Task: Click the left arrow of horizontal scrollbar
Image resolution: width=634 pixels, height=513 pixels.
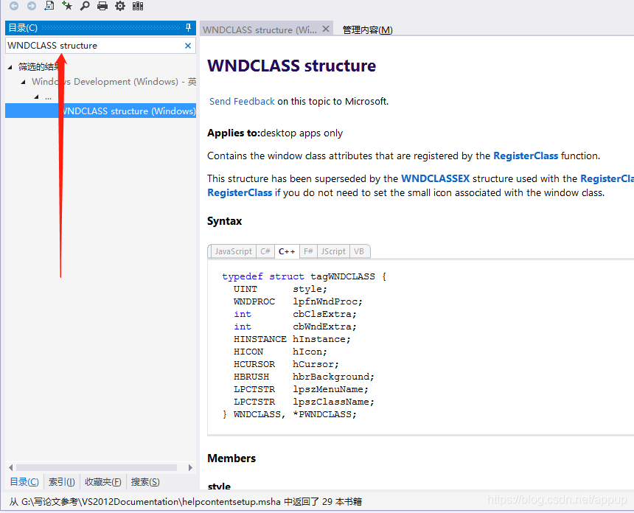Action: click(x=10, y=468)
